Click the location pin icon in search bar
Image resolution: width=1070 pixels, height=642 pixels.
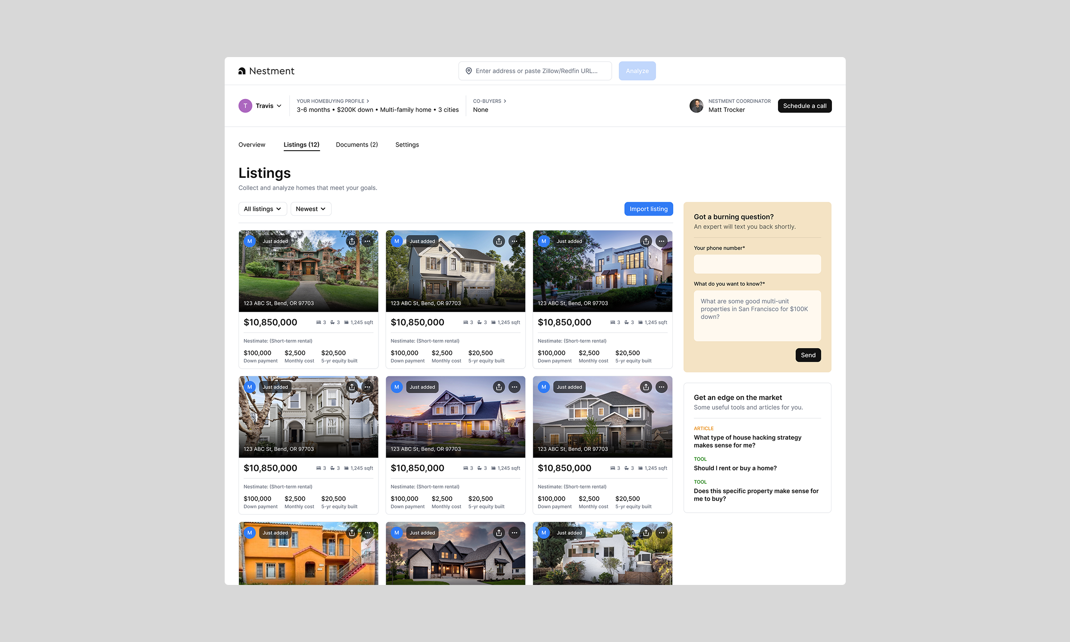click(x=469, y=71)
